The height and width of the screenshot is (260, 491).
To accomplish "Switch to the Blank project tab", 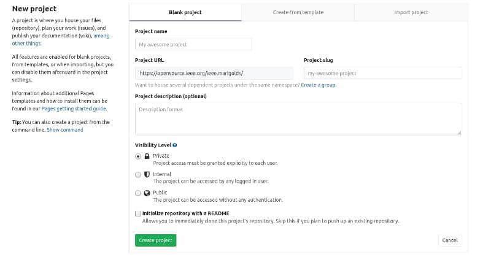I will coord(185,12).
